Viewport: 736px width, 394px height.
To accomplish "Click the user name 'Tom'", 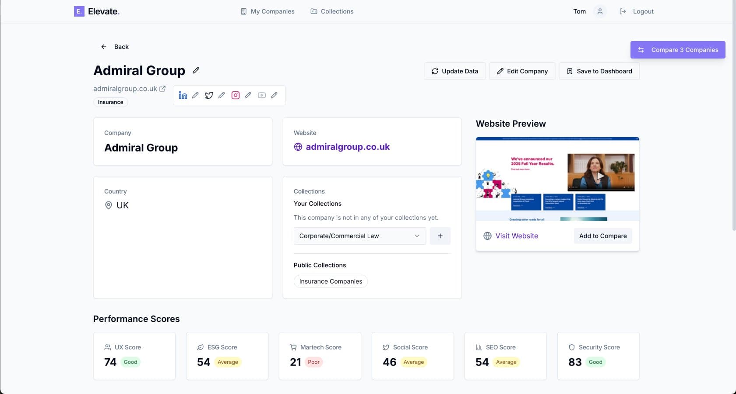I will [580, 11].
